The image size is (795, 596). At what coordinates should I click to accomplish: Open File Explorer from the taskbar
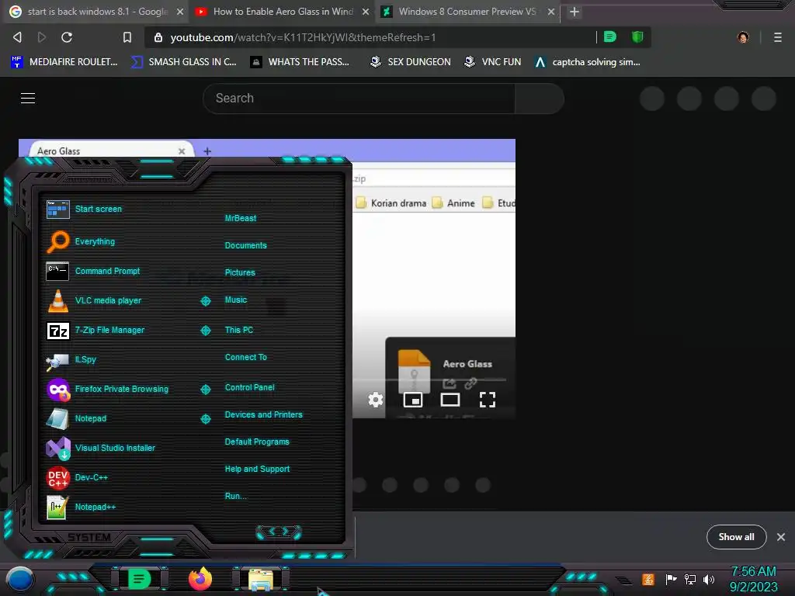click(261, 579)
